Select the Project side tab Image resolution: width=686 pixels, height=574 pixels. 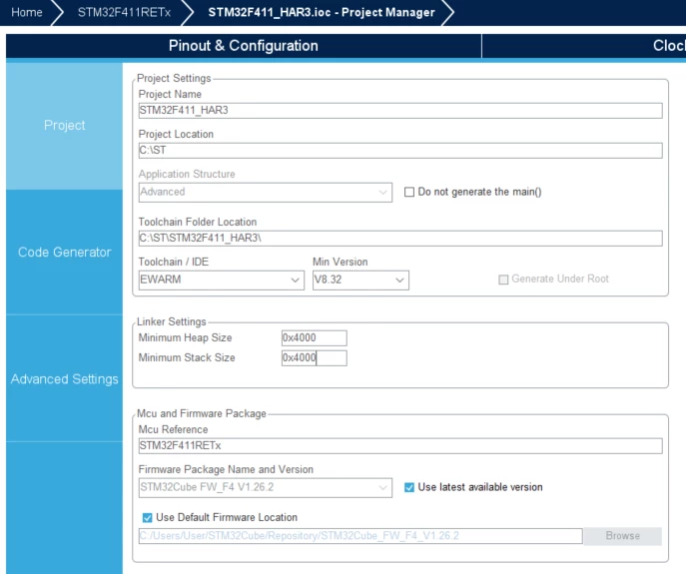point(64,126)
